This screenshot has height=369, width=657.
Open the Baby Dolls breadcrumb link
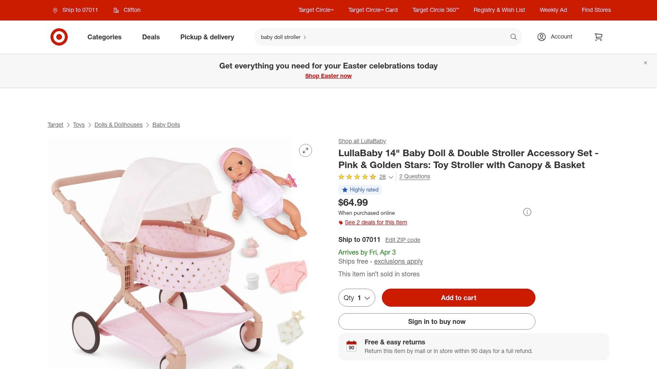tap(166, 125)
